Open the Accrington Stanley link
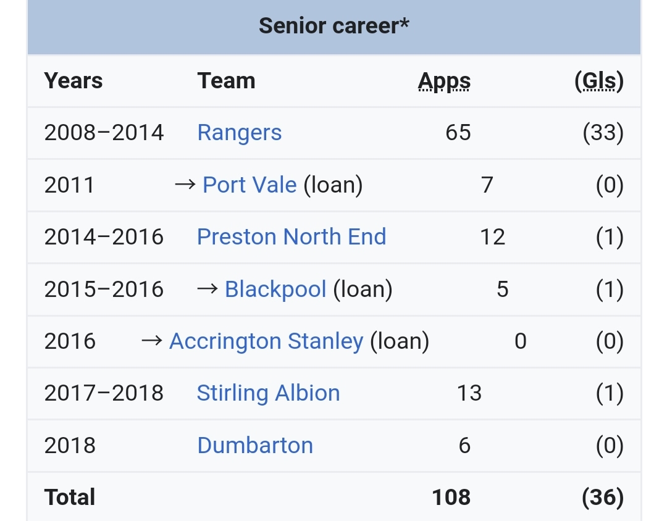Viewport: 667px width, 521px height. 266,341
